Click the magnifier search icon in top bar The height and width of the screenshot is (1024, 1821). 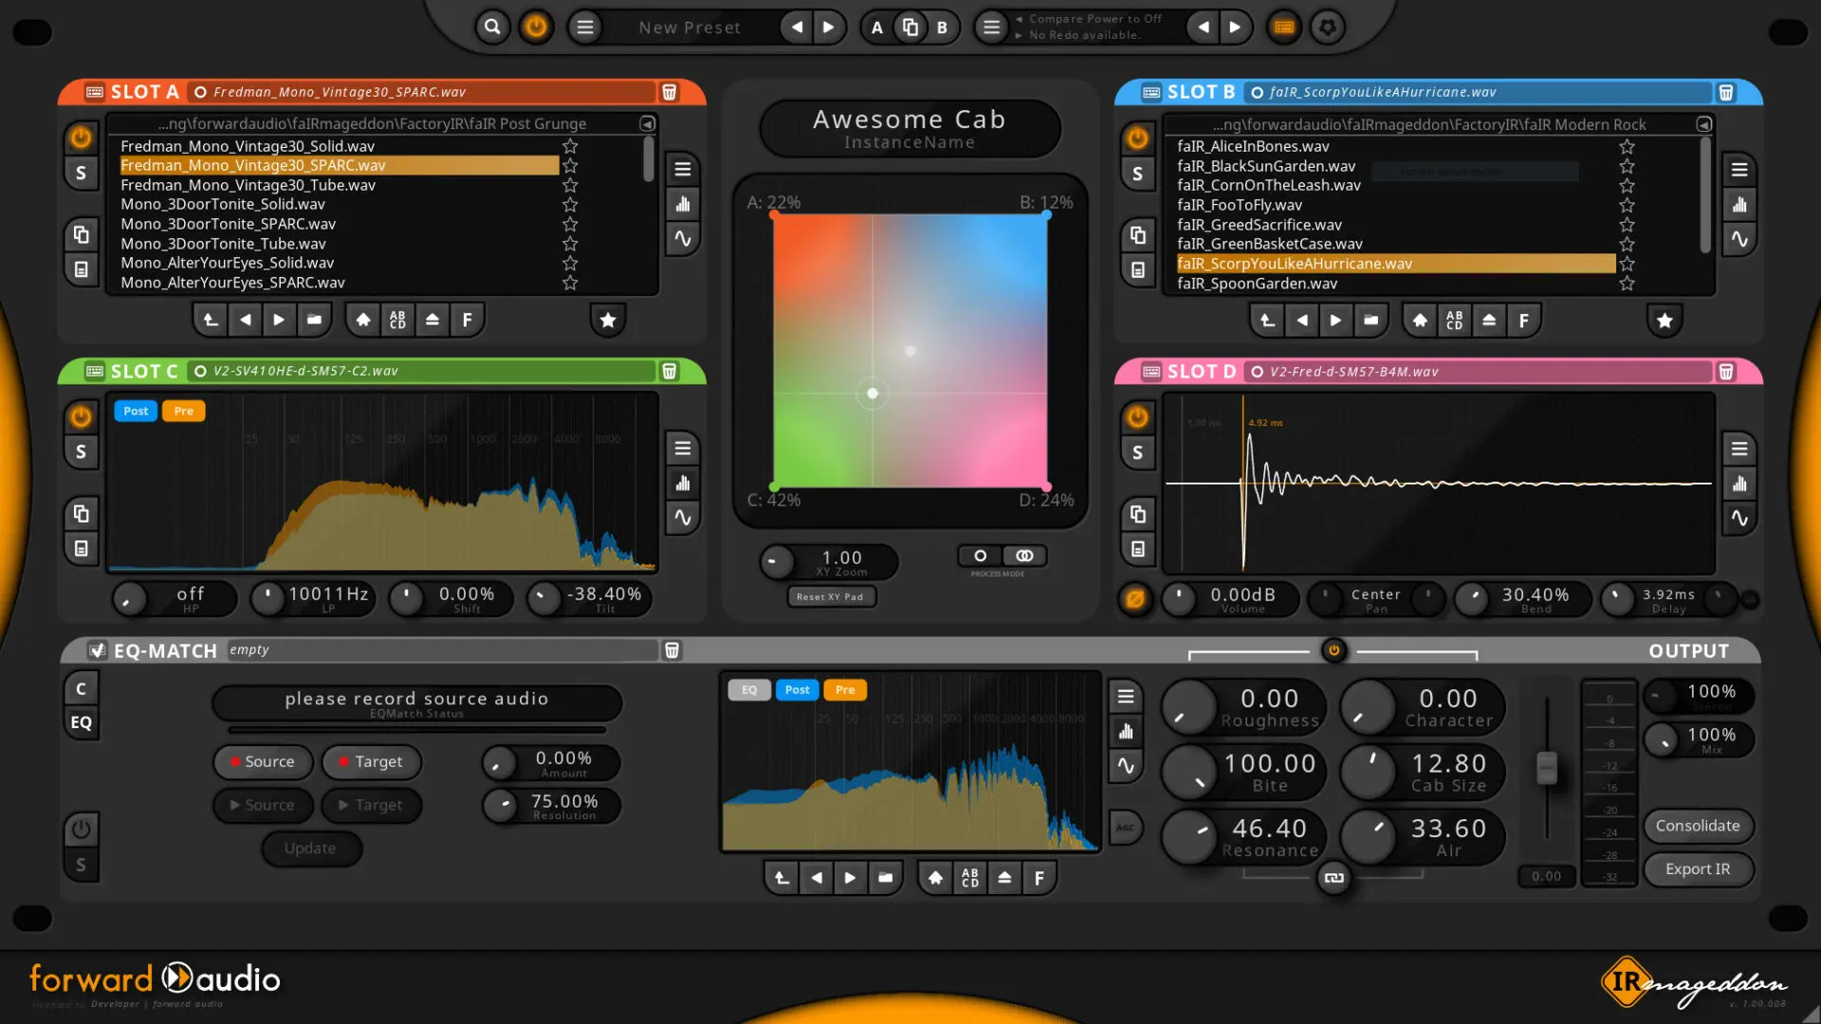coord(491,27)
